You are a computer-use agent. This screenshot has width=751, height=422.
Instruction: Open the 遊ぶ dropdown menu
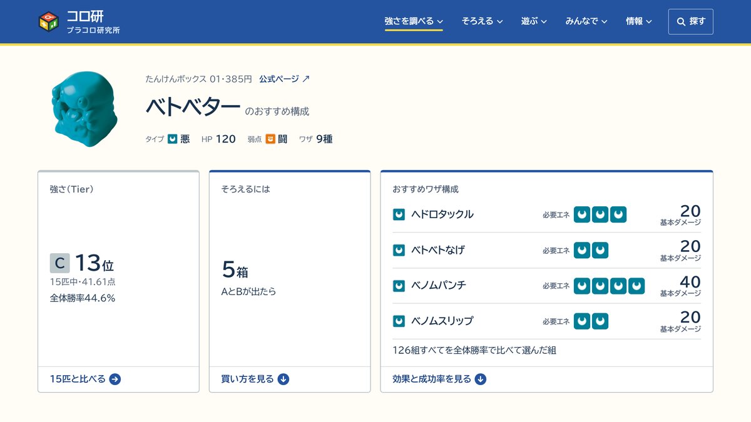[x=534, y=21]
